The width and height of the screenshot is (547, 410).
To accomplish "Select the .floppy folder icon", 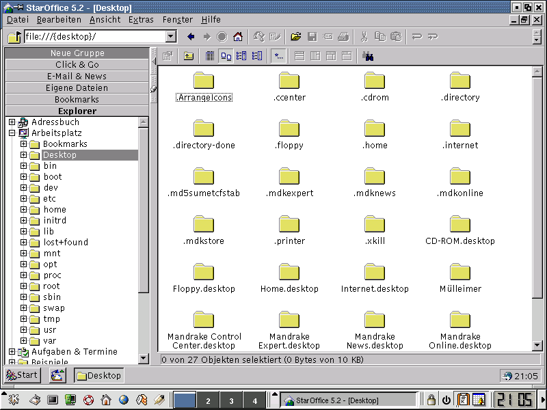I will [289, 128].
